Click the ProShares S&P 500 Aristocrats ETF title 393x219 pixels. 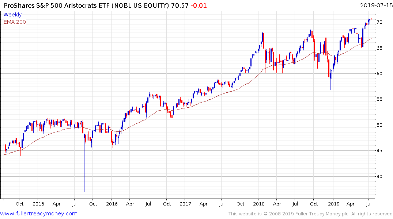(x=87, y=5)
